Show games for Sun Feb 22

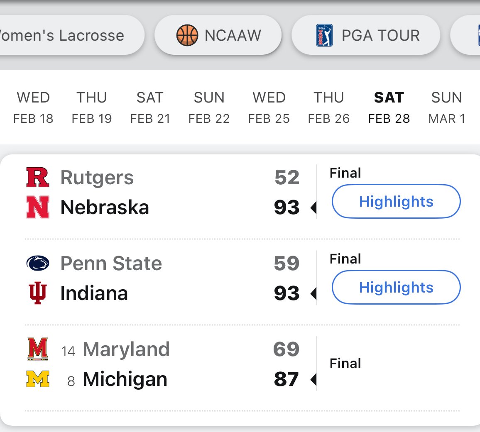tap(209, 108)
